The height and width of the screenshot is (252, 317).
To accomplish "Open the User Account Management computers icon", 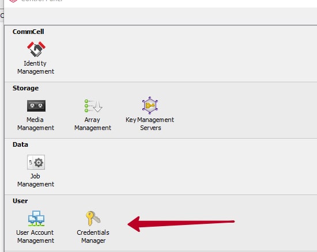I will click(36, 218).
